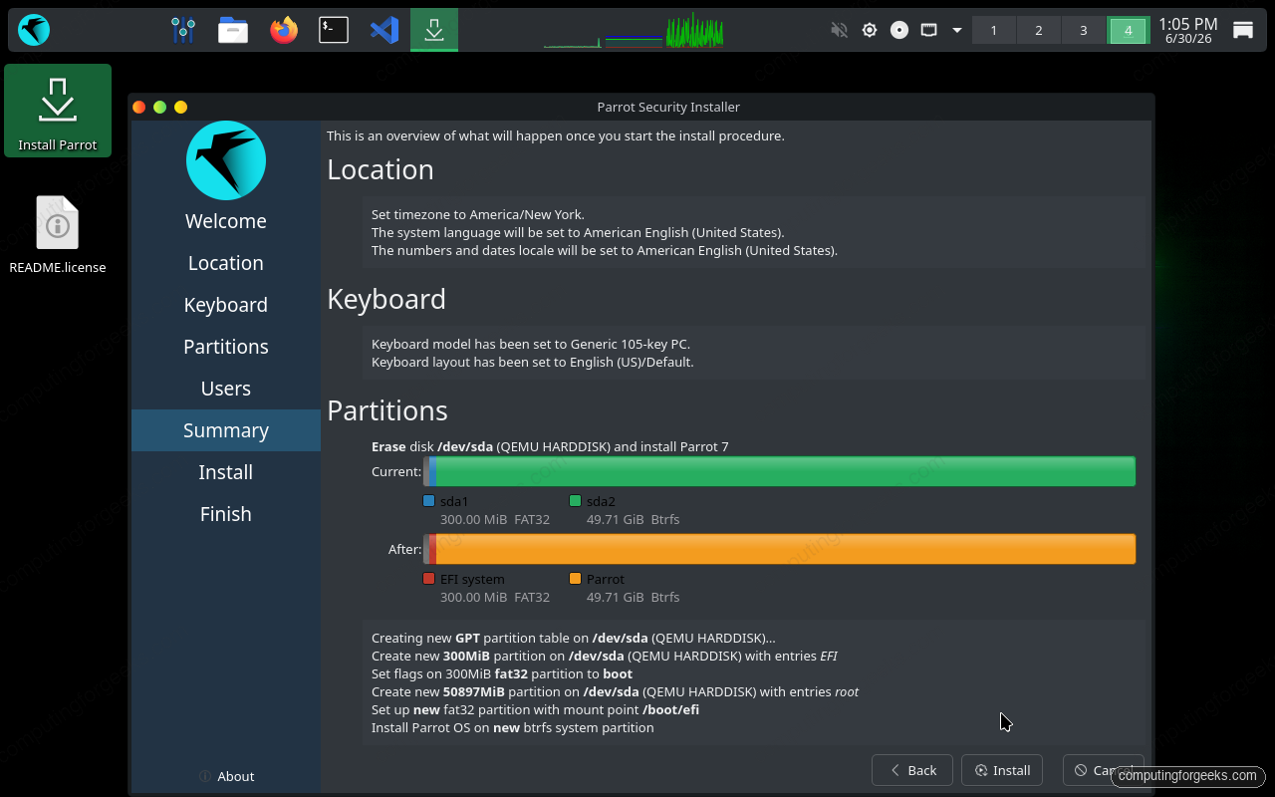Image resolution: width=1275 pixels, height=797 pixels.
Task: Click the blue sda1 legend swatch
Action: pyautogui.click(x=429, y=501)
